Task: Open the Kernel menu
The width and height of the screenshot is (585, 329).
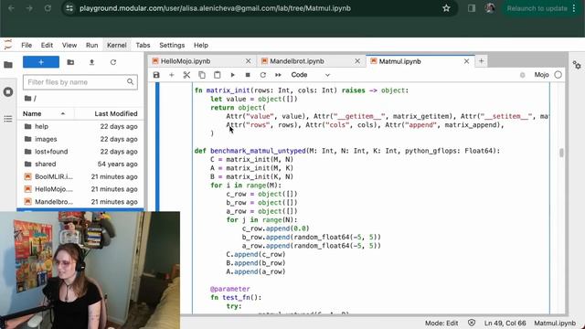Action: (117, 45)
